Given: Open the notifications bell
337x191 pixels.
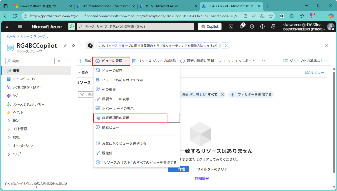Looking at the screenshot, I should tap(242, 26).
